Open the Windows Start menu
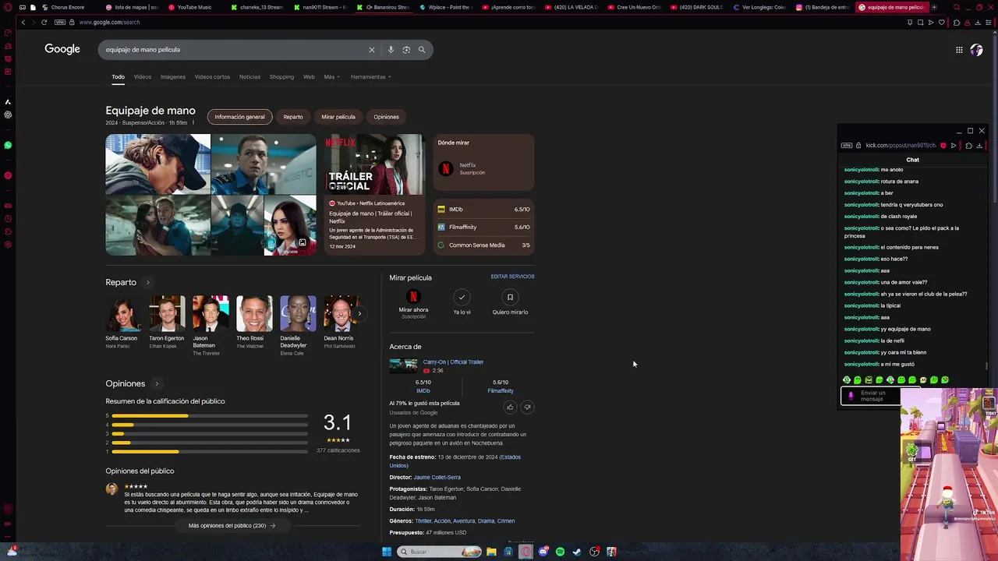Screen dimensions: 998x561 (387, 552)
